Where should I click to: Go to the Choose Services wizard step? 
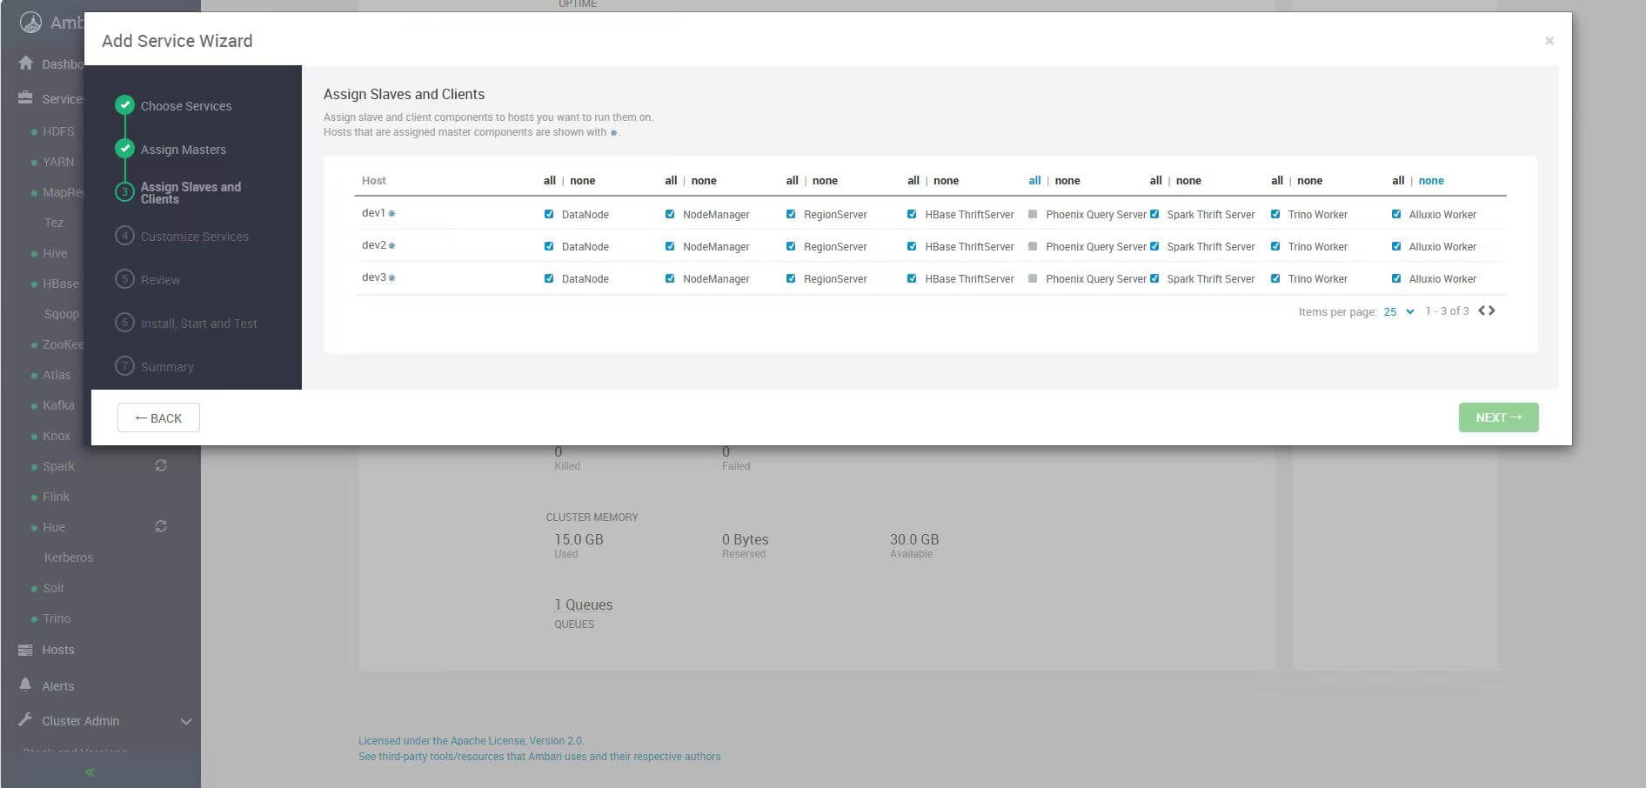click(185, 106)
